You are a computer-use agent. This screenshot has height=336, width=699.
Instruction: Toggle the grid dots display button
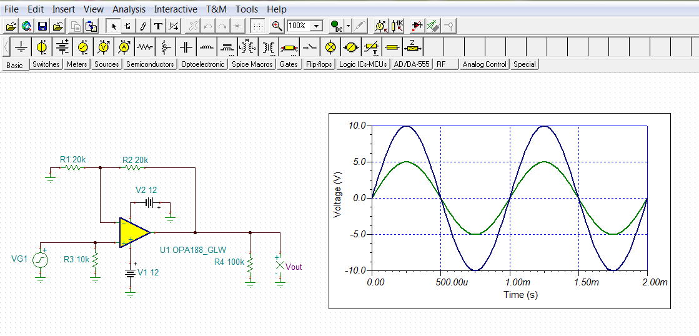(257, 26)
